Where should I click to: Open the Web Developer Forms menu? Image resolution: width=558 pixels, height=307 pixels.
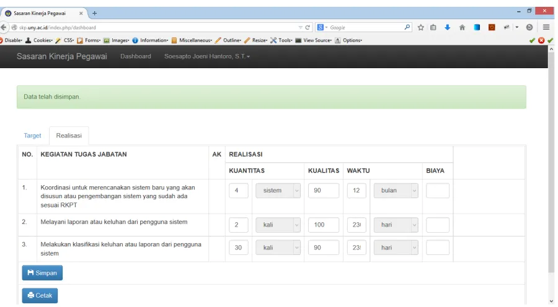[x=89, y=40]
